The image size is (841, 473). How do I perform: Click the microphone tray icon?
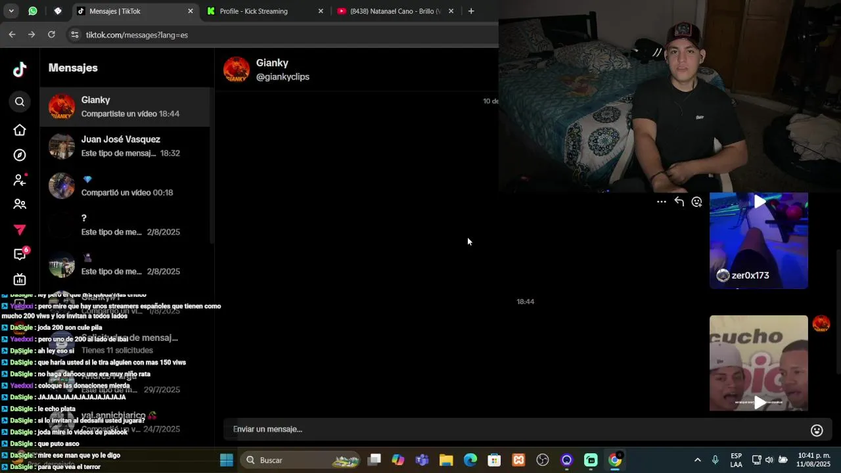[x=715, y=461]
